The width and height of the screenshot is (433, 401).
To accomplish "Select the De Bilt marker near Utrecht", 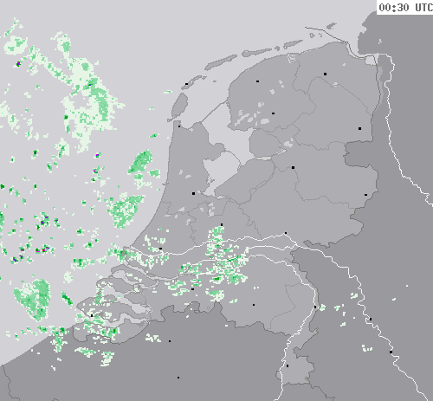I will (222, 224).
